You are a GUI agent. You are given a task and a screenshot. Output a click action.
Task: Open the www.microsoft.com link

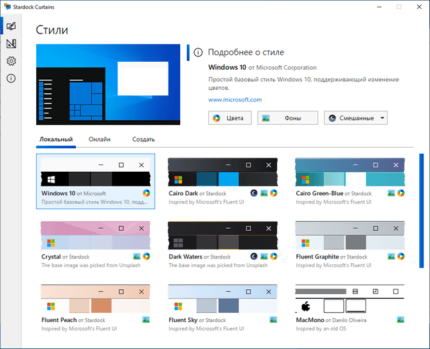pyautogui.click(x=234, y=99)
